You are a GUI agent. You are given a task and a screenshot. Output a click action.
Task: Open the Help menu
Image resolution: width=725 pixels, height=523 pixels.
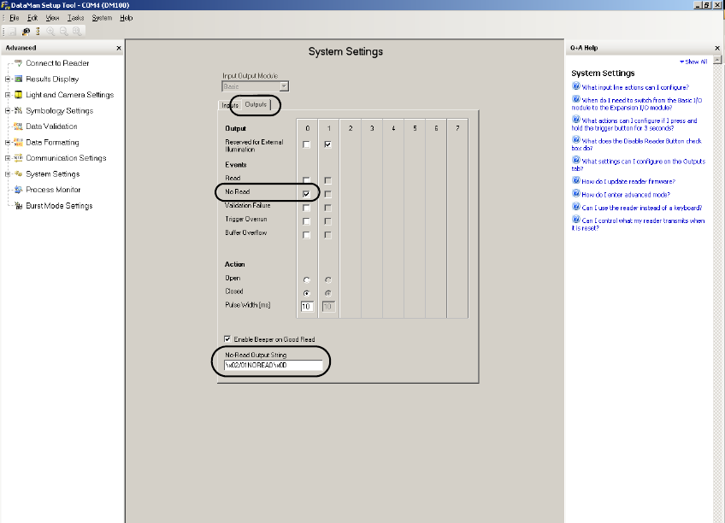click(x=127, y=18)
